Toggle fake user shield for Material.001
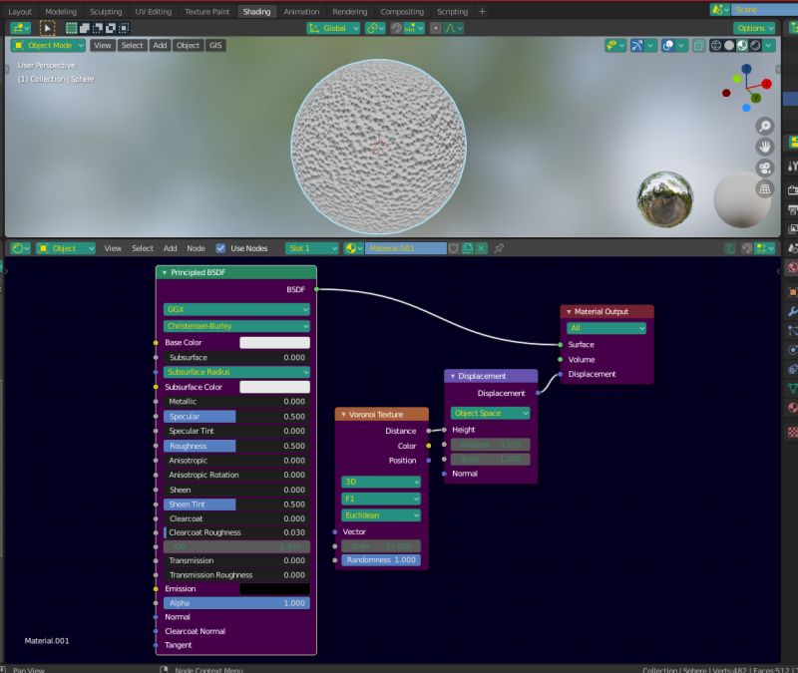 (x=454, y=247)
